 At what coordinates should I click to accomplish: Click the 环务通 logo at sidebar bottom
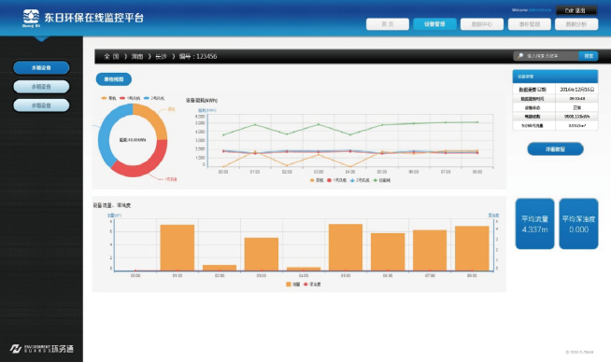[x=42, y=348]
